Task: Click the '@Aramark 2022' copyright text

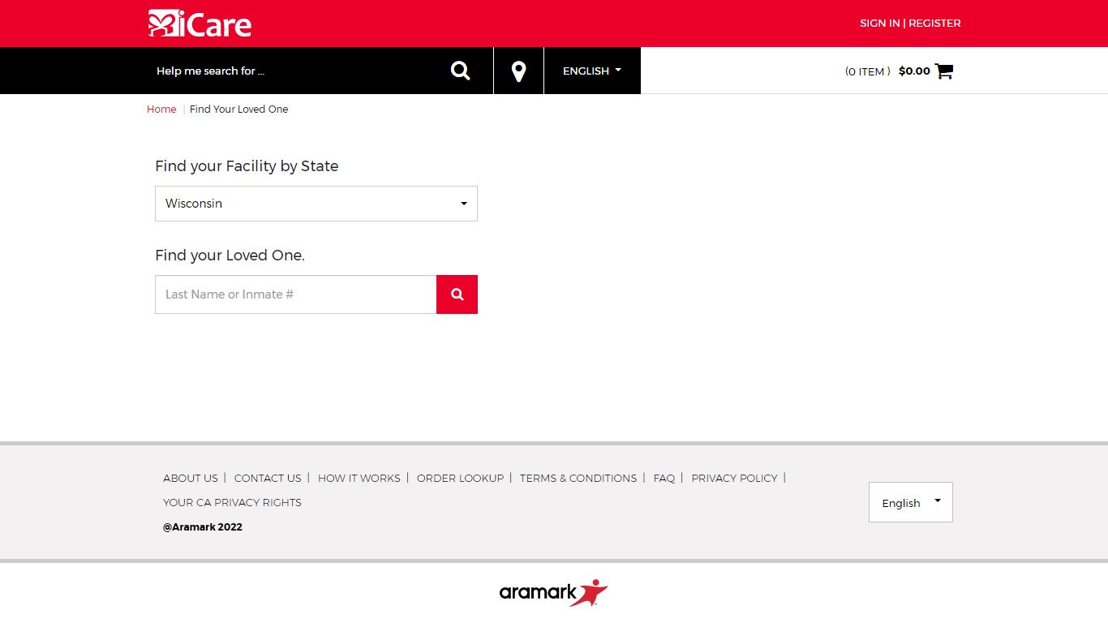Action: (x=203, y=526)
